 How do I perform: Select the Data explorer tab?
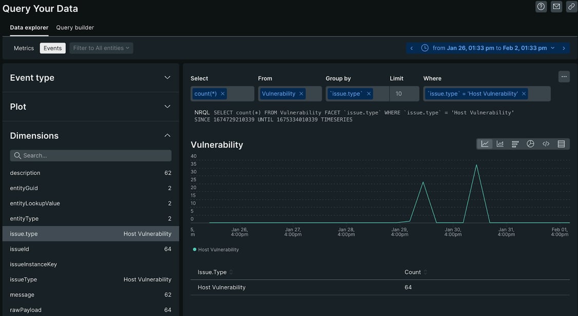pos(28,27)
